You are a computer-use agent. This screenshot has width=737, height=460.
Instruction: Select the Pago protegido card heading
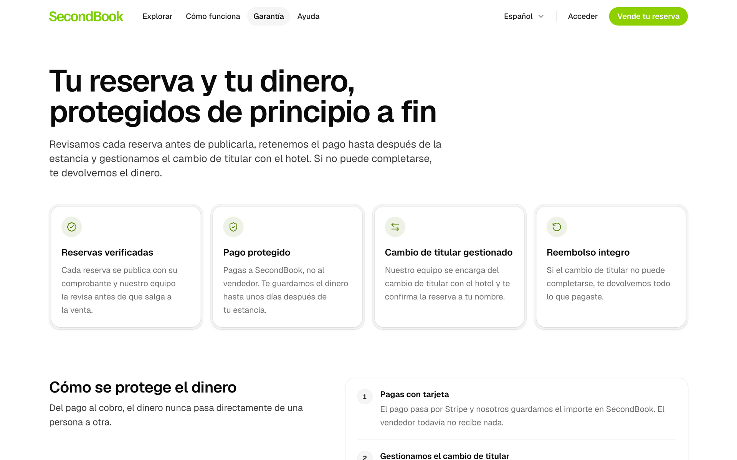tap(257, 253)
